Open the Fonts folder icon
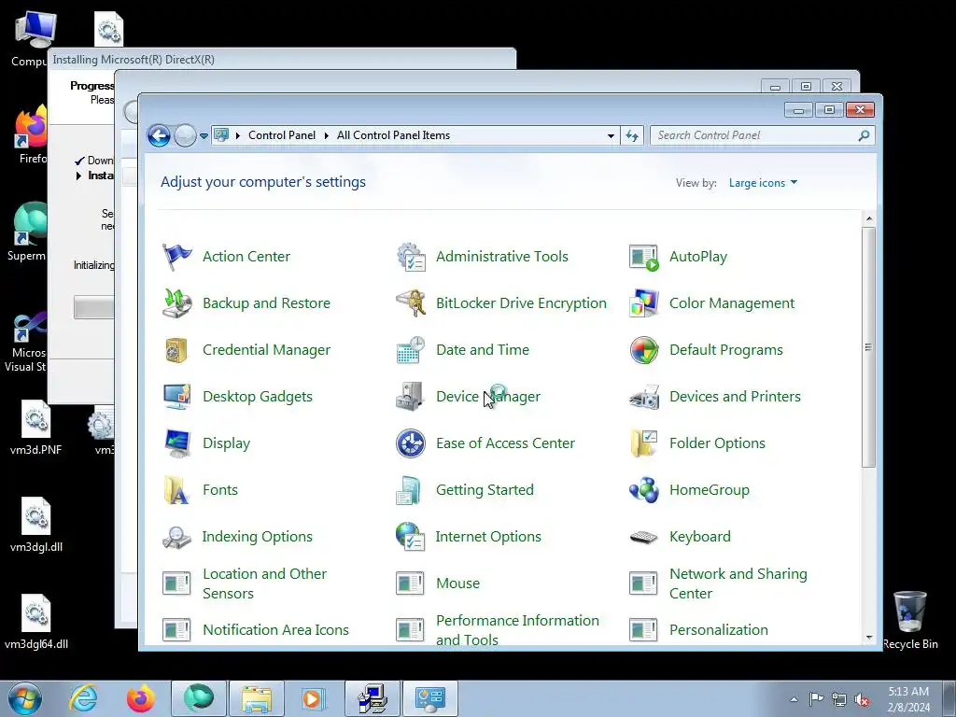This screenshot has height=717, width=956. pyautogui.click(x=176, y=489)
